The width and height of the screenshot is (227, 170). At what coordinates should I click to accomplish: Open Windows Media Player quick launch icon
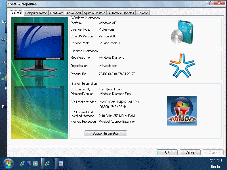pyautogui.click(x=35, y=163)
